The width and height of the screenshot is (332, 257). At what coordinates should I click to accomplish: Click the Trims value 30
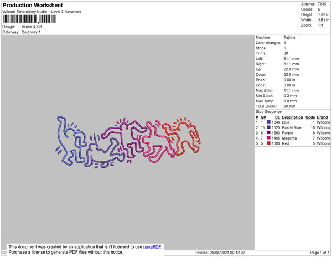tap(286, 53)
